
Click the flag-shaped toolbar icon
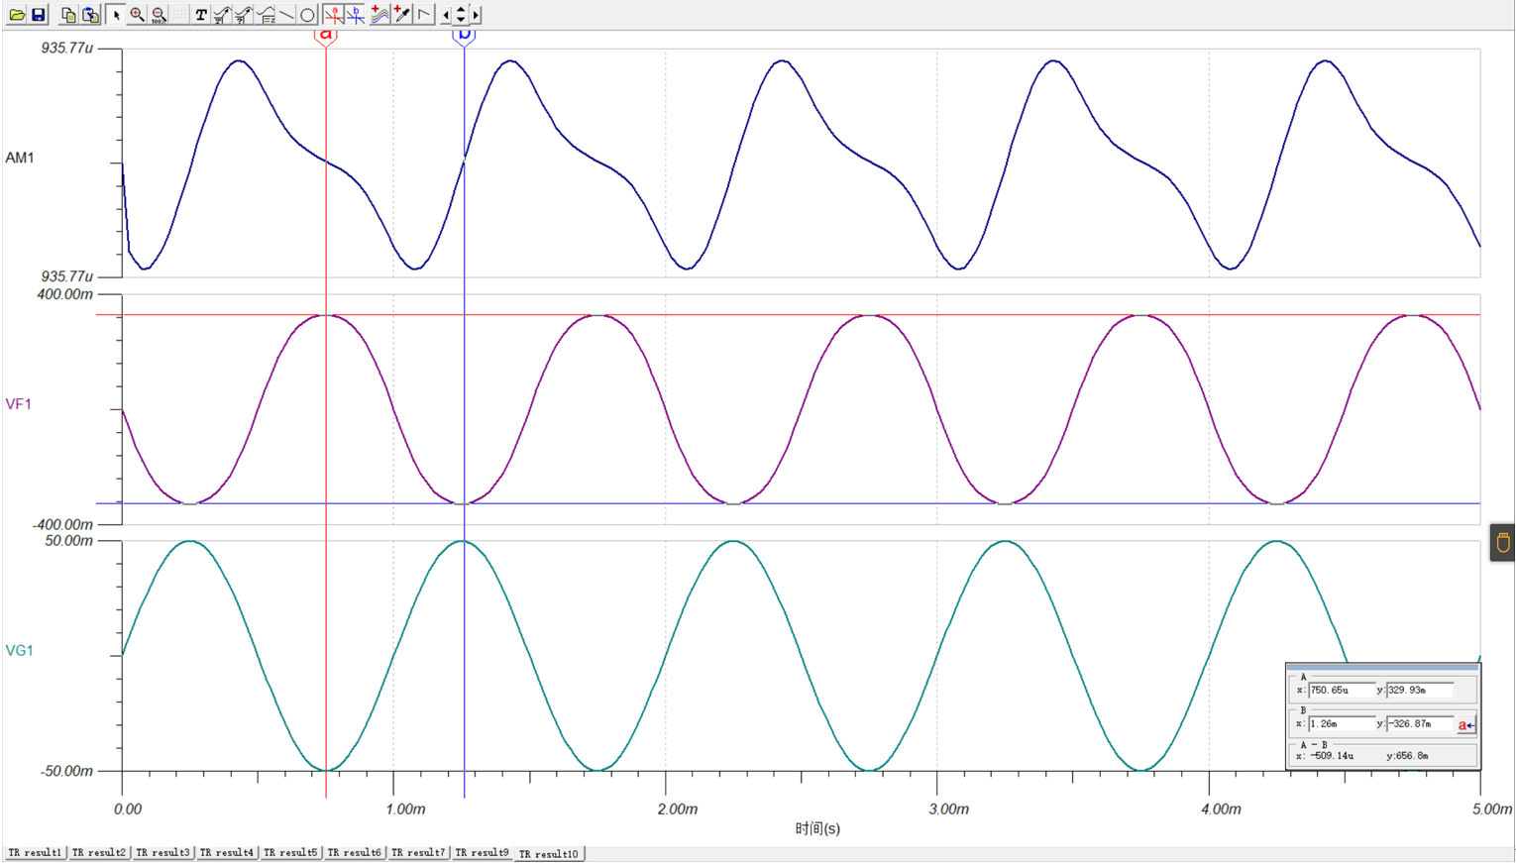click(424, 14)
